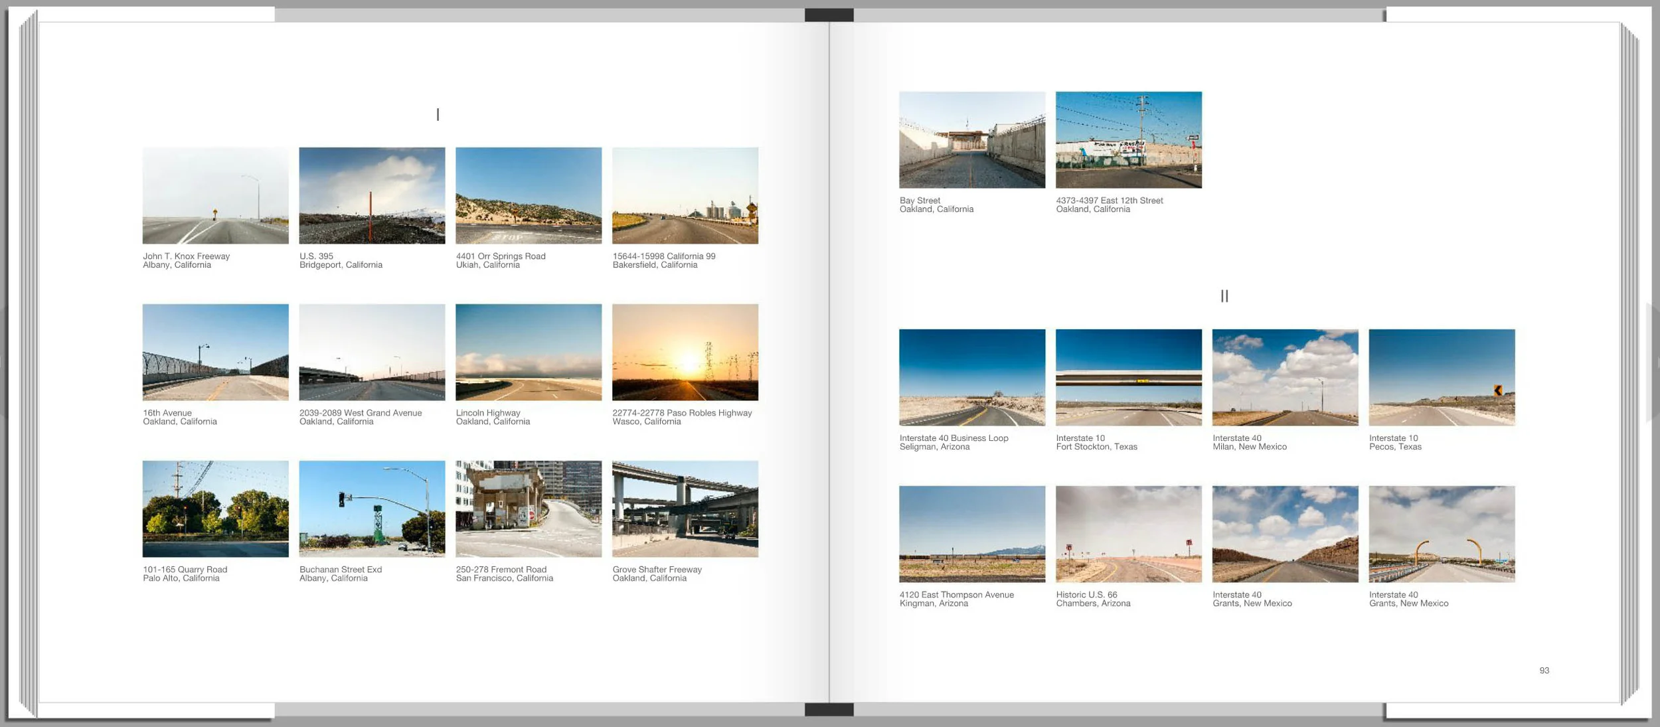This screenshot has height=727, width=1660.
Task: Open the John T. Knox Freeway photo
Action: pyautogui.click(x=215, y=195)
